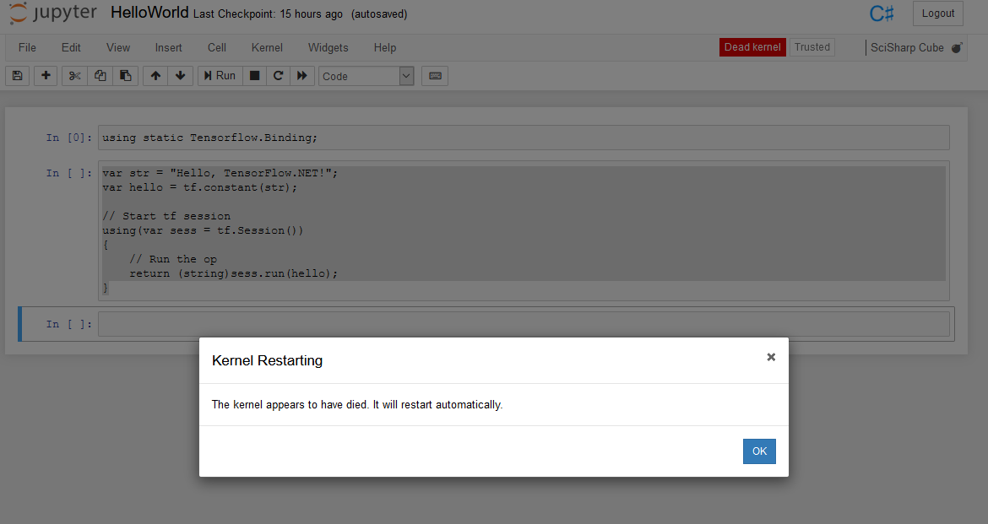Click the Run button in the toolbar
This screenshot has height=524, width=988.
coord(219,76)
